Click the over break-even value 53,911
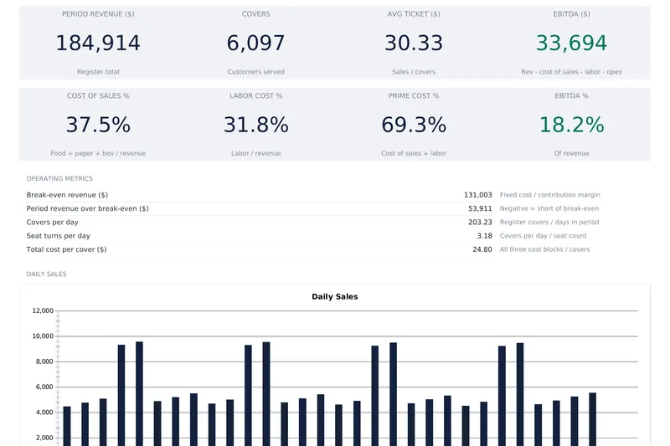The height and width of the screenshot is (446, 670). click(480, 208)
